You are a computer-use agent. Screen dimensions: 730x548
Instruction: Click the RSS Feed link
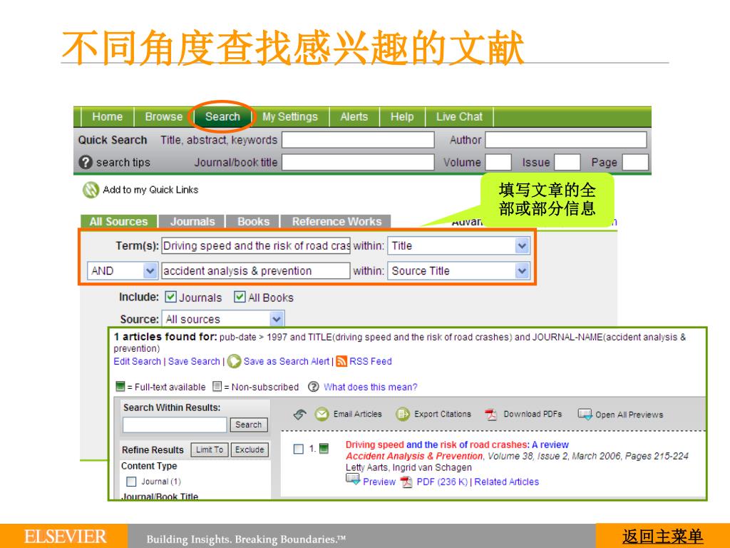tap(371, 361)
